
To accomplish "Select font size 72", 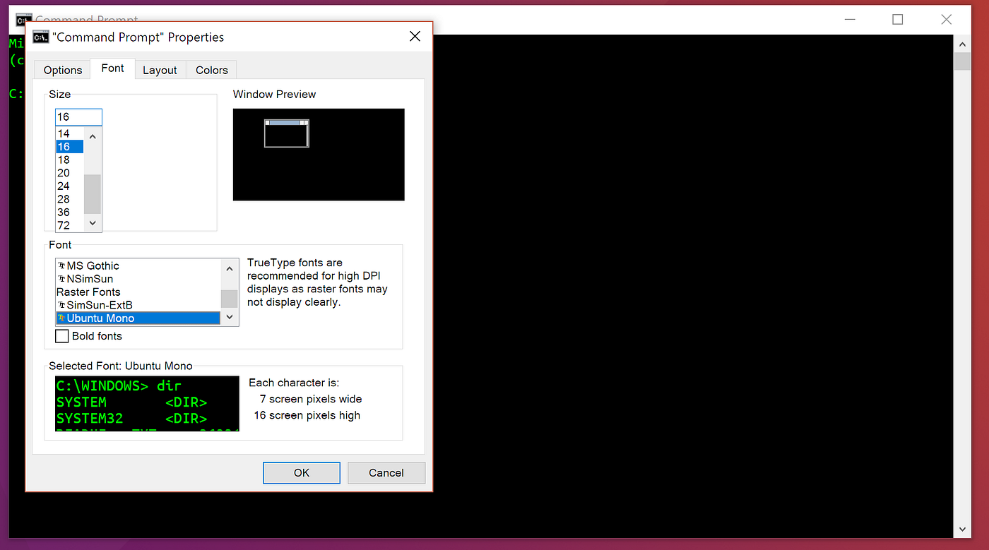I will 64,225.
